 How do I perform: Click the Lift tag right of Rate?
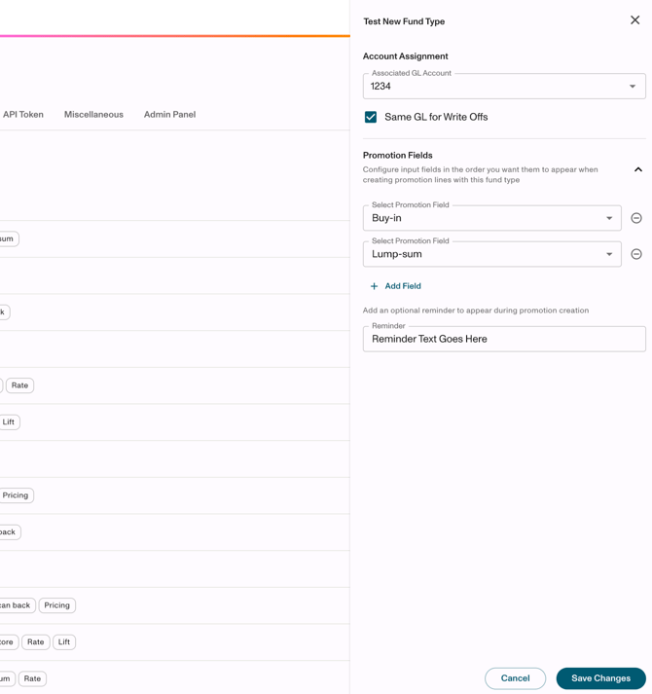(64, 642)
